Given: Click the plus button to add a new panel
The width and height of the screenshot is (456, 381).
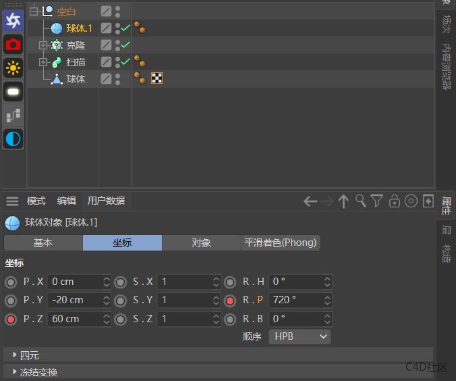Looking at the screenshot, I should [x=428, y=201].
